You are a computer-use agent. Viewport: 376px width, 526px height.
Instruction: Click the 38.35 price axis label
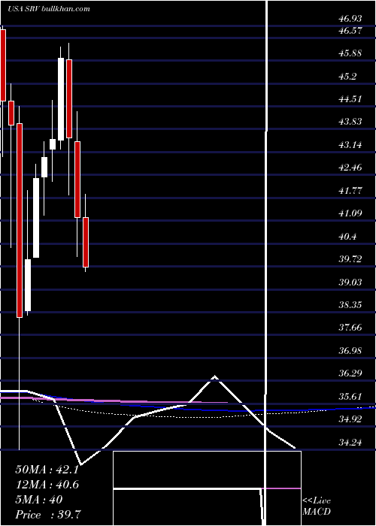pyautogui.click(x=350, y=305)
